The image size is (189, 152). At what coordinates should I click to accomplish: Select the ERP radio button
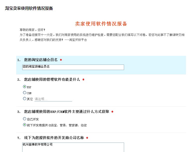tap(24, 87)
